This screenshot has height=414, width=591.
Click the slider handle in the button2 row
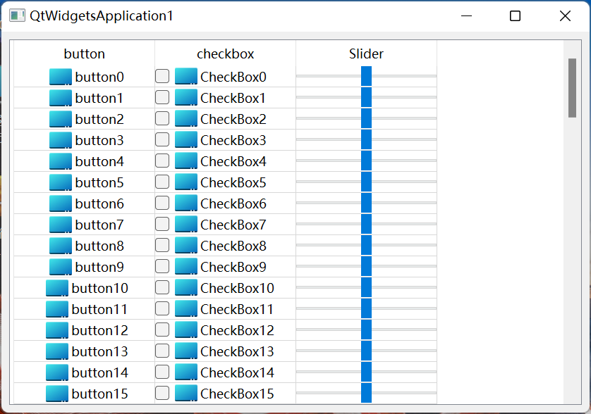[366, 118]
